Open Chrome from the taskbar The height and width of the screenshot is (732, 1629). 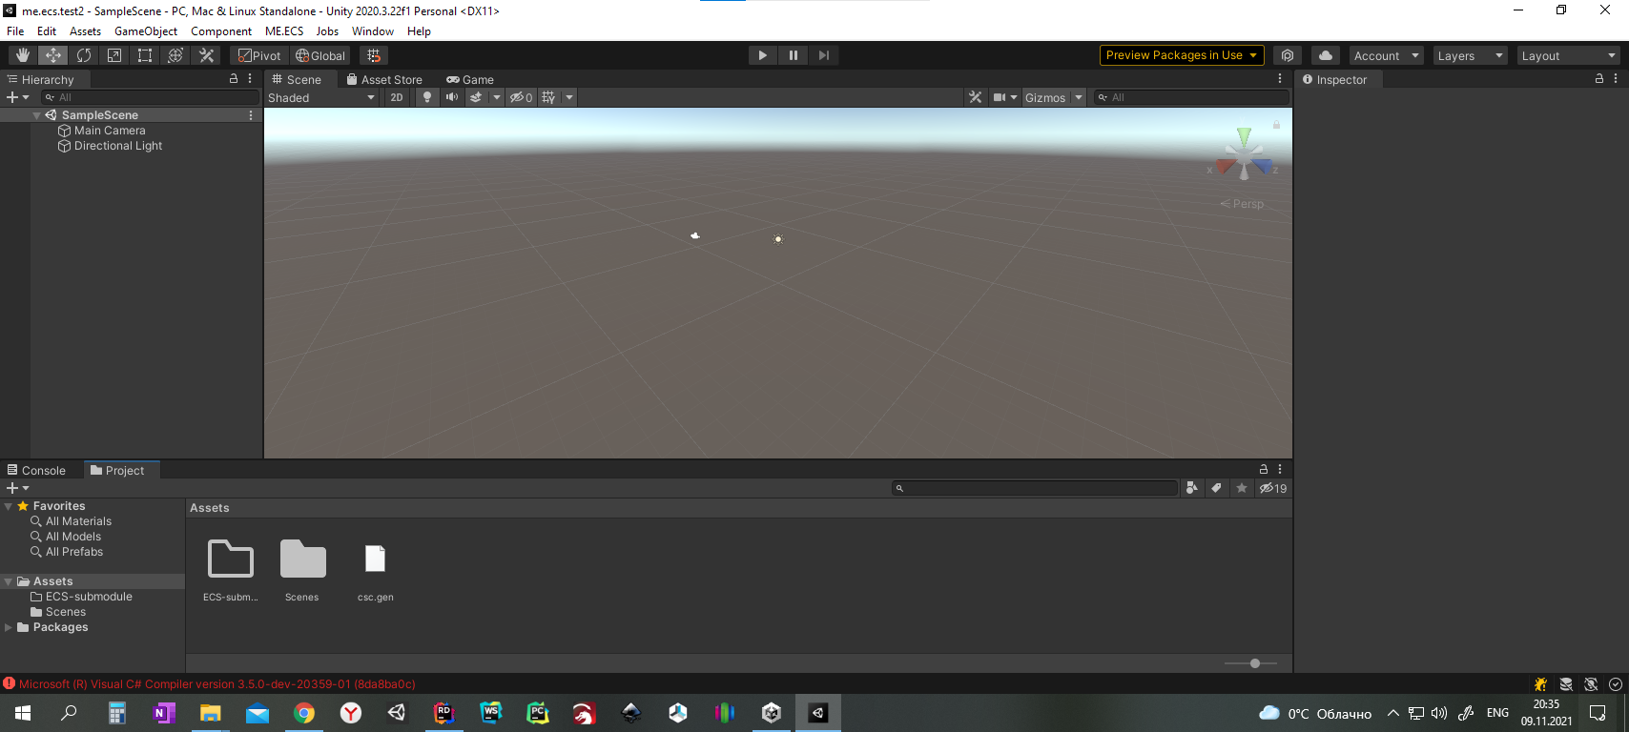304,713
